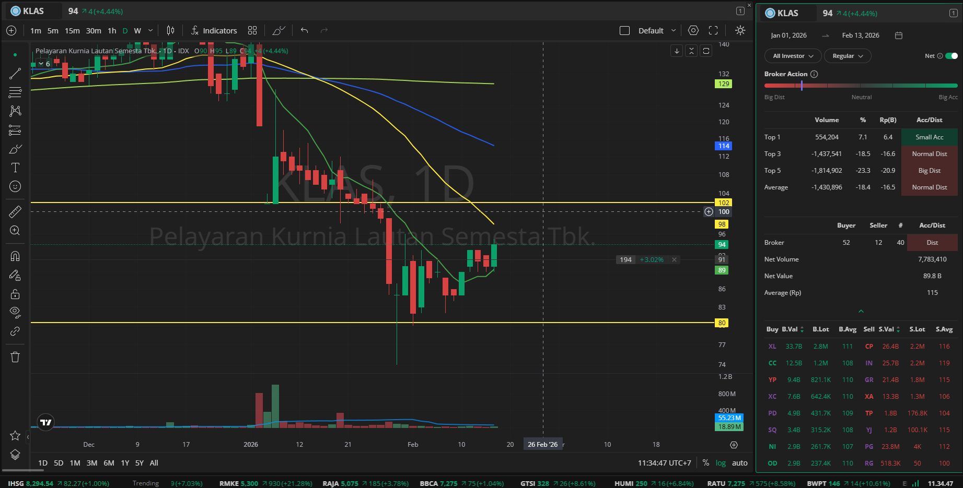This screenshot has width=963, height=488.
Task: Choose the chart pattern drawing tool
Action: pyautogui.click(x=15, y=111)
